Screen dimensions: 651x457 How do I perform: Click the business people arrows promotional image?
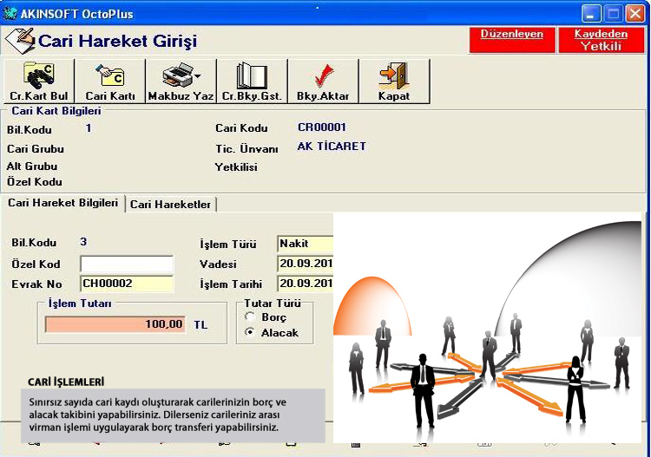pyautogui.click(x=488, y=328)
